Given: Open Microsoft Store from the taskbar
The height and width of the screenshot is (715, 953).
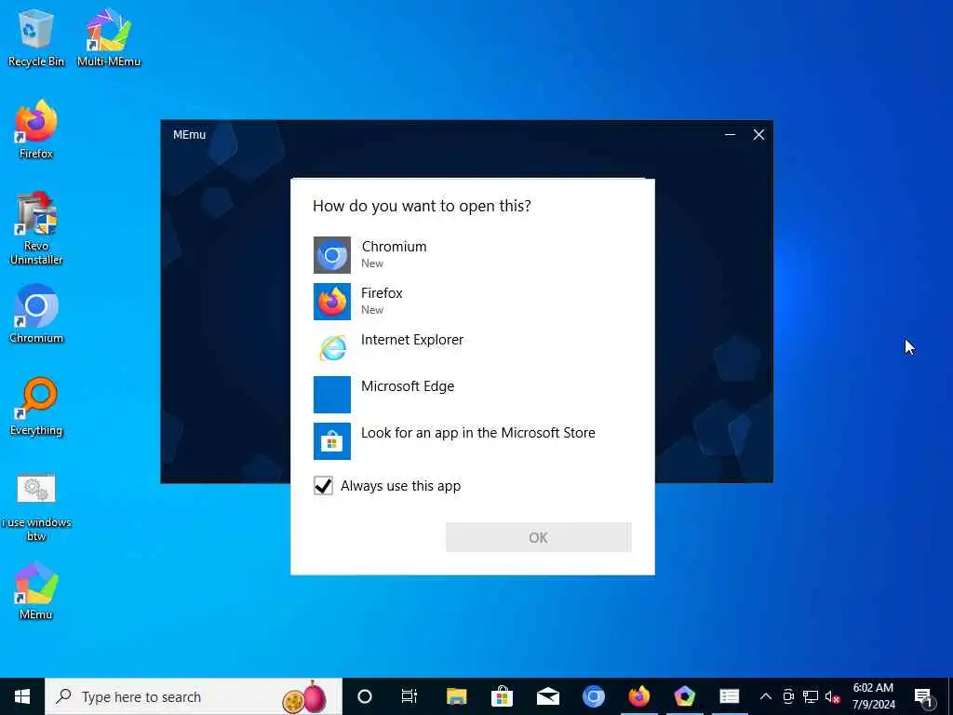Looking at the screenshot, I should (x=502, y=696).
